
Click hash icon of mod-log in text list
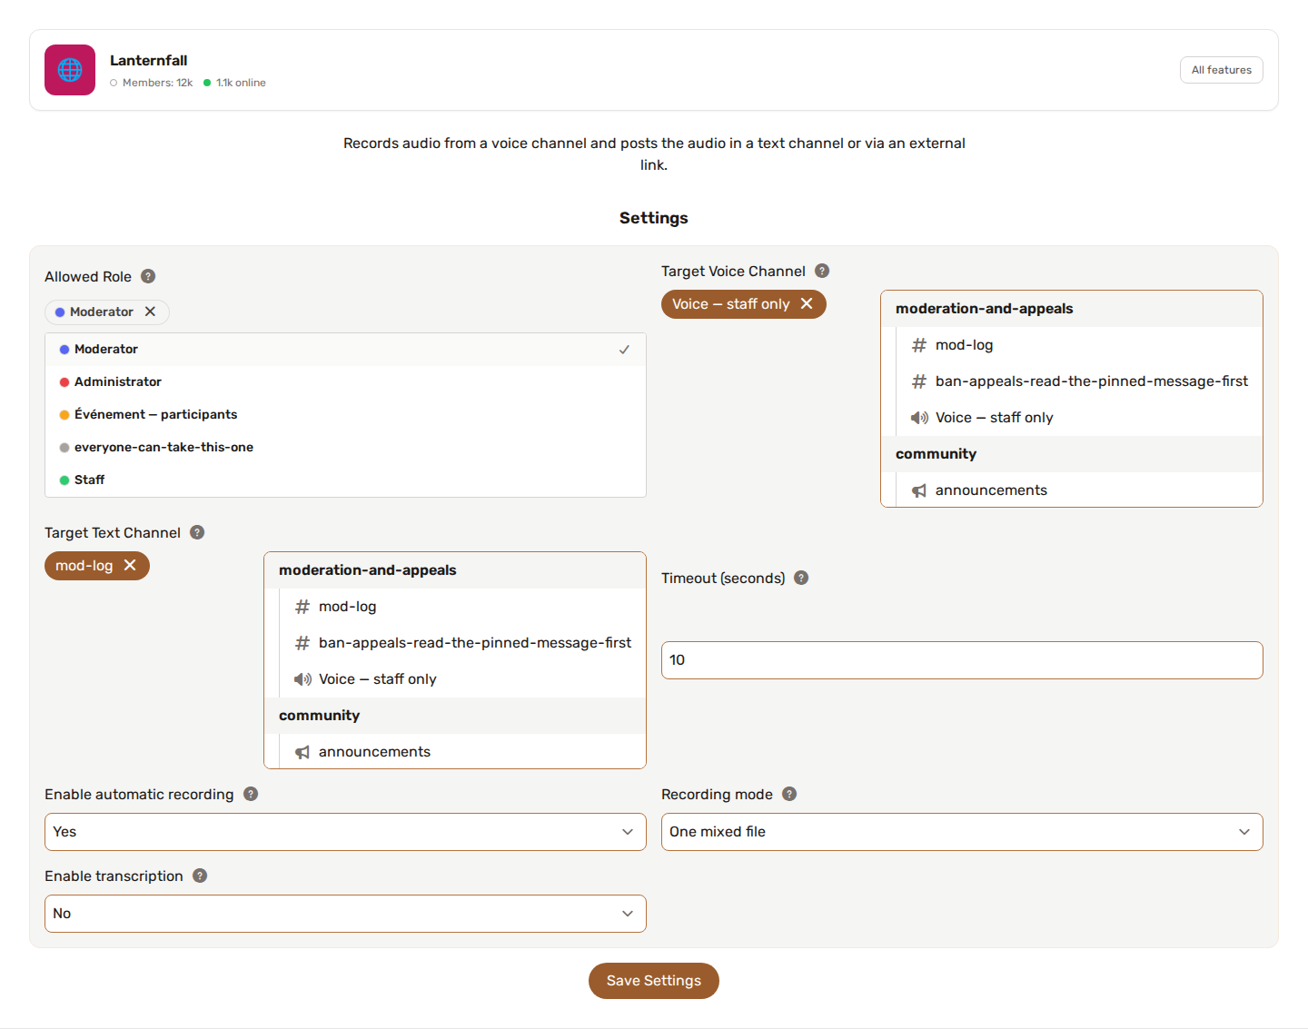click(302, 607)
